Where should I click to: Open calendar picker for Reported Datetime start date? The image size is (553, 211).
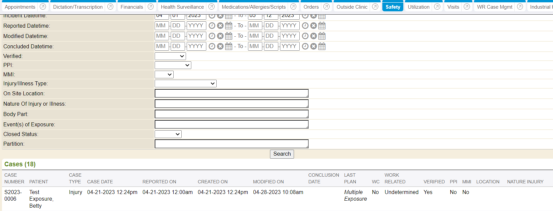(x=229, y=26)
